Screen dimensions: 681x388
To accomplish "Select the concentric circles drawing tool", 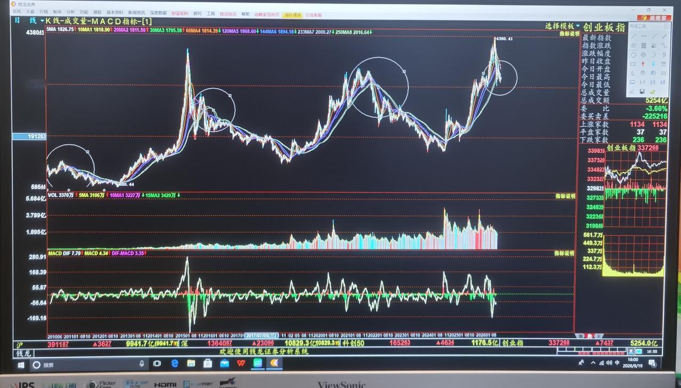I will (643, 54).
